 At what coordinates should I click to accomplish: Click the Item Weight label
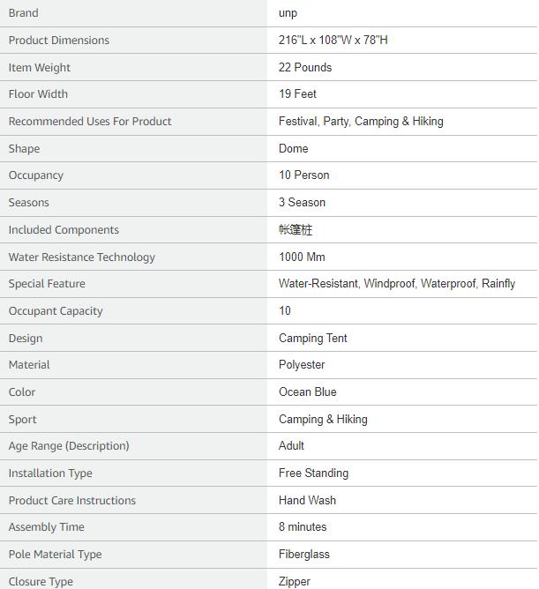tap(40, 68)
